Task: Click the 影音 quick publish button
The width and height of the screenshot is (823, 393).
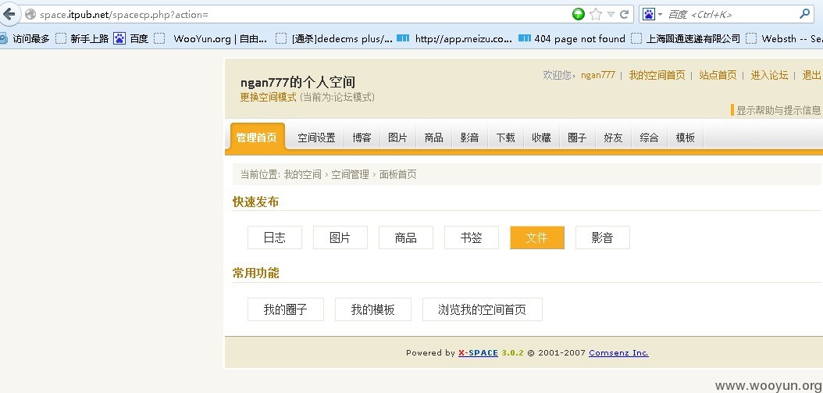Action: click(603, 238)
